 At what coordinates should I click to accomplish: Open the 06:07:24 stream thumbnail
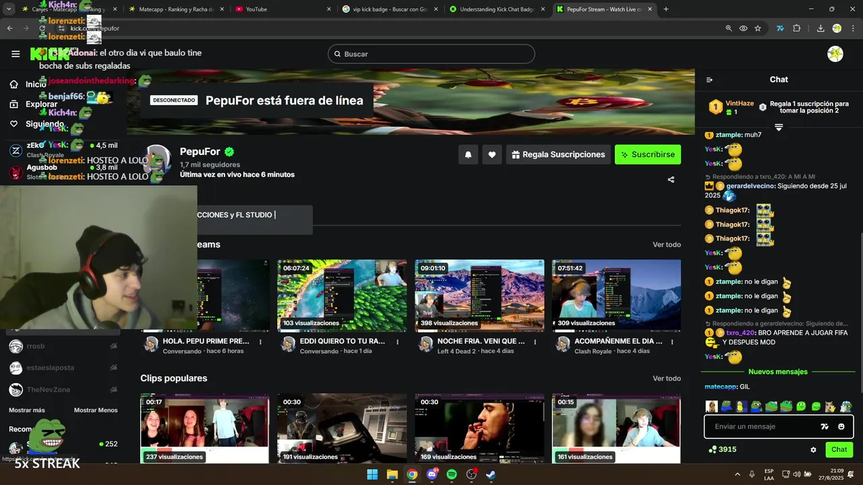[342, 296]
